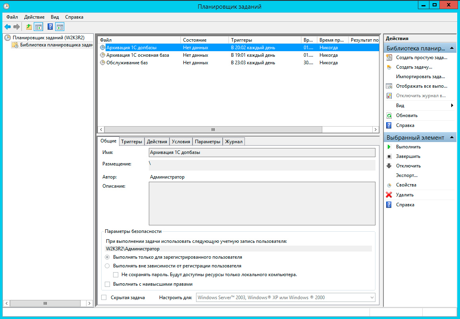Click the up one level folder icon
460x319 pixels.
tap(29, 27)
